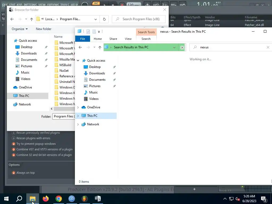Click New folder quick access toolbar icon
The height and width of the screenshot is (204, 272).
[94, 32]
